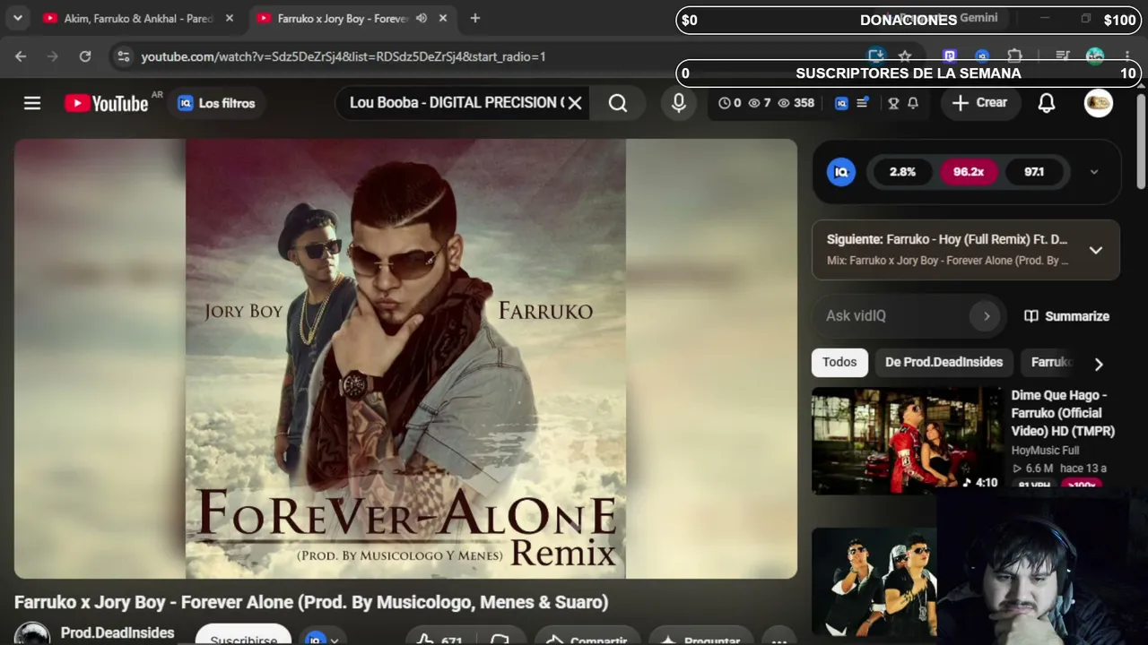Open the Chrome three-dot menu
The image size is (1148, 645).
click(x=1127, y=56)
